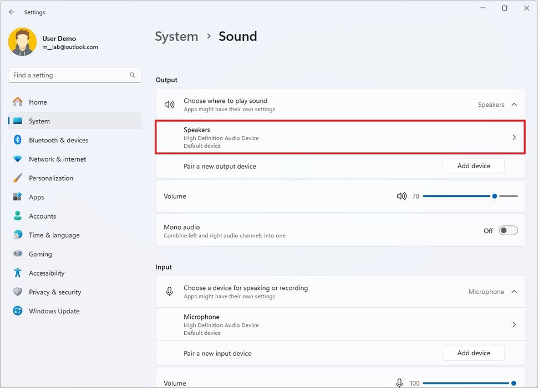The image size is (538, 388).
Task: Open Accessibility settings via its icon
Action: [17, 273]
